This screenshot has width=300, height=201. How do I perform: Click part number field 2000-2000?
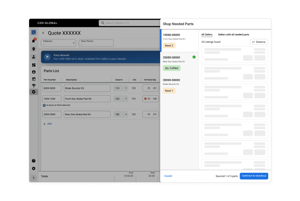click(52, 114)
